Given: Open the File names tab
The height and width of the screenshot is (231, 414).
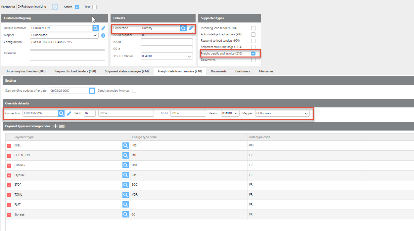Looking at the screenshot, I should [266, 71].
